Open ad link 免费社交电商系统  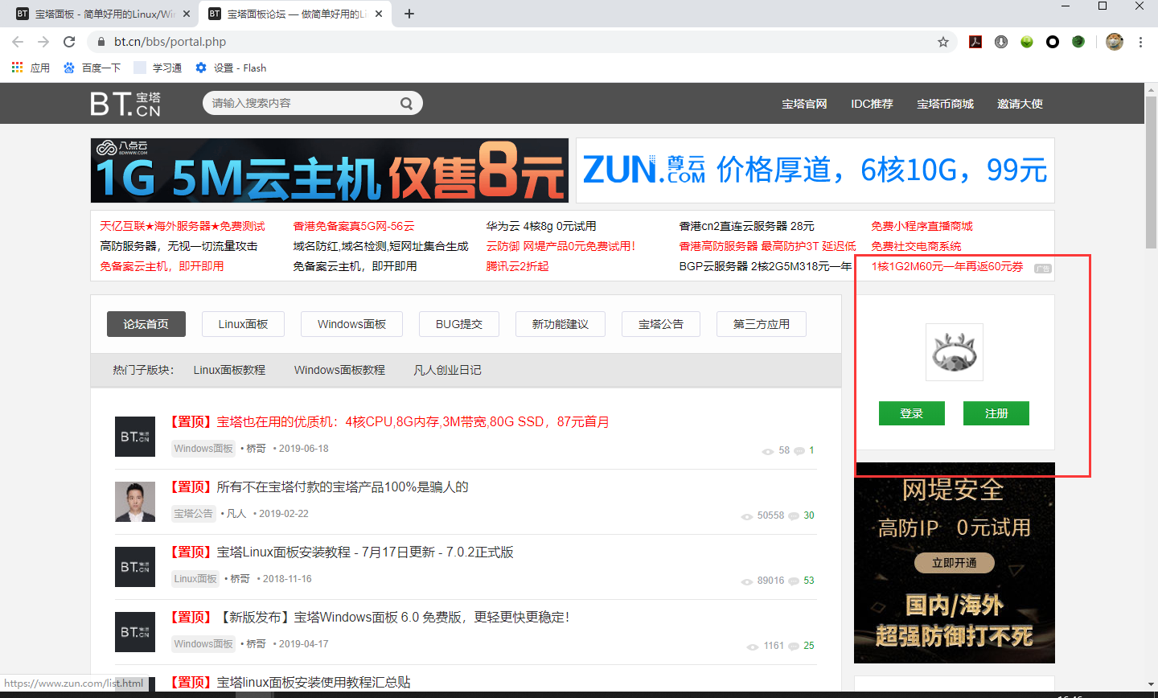click(x=917, y=246)
